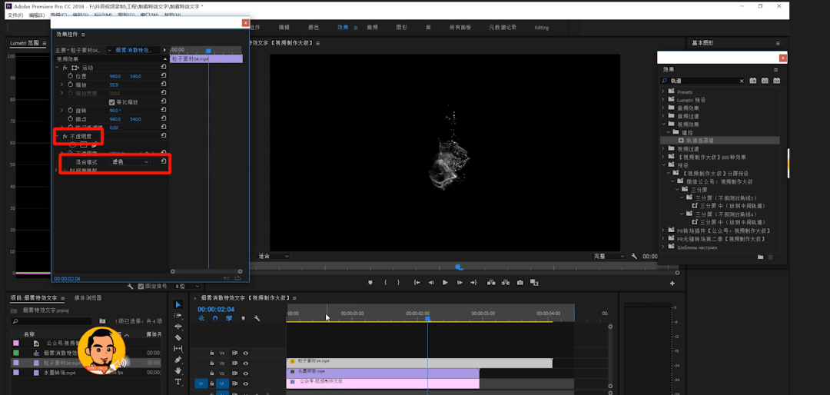
Task: Switch to the 颜色 workspace tab
Action: pos(314,27)
